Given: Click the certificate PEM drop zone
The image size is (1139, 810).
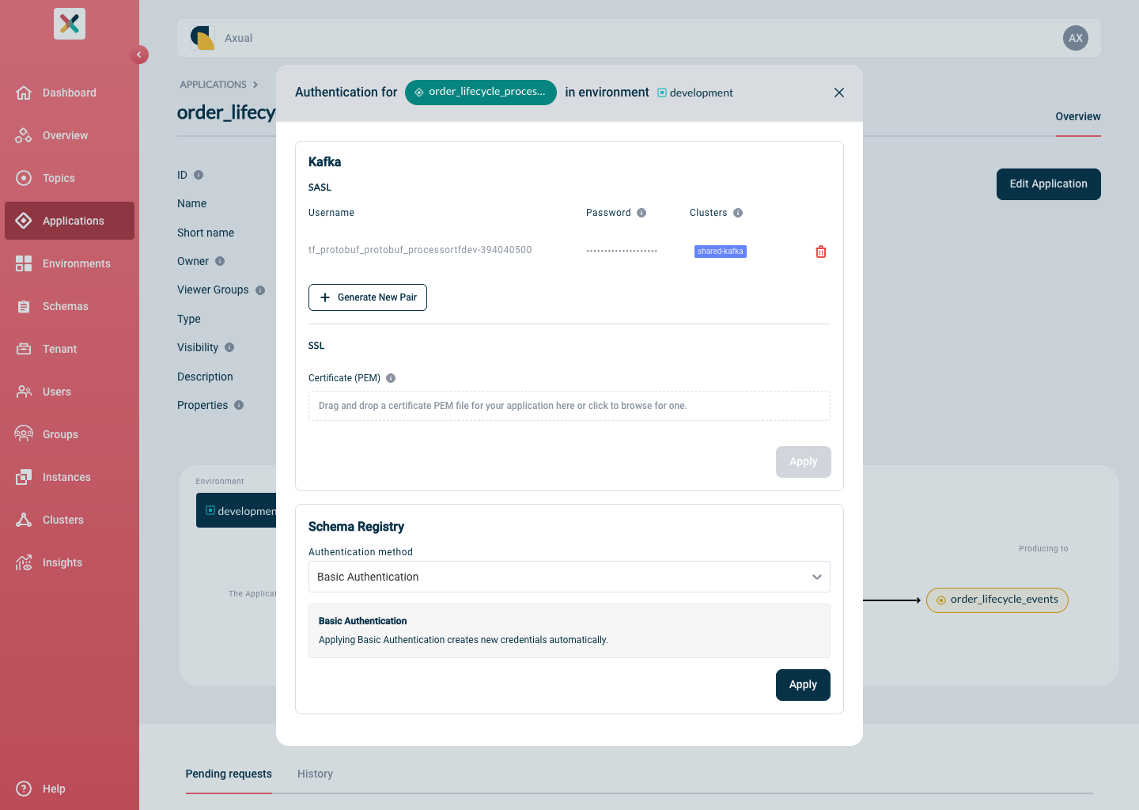Looking at the screenshot, I should tap(569, 406).
